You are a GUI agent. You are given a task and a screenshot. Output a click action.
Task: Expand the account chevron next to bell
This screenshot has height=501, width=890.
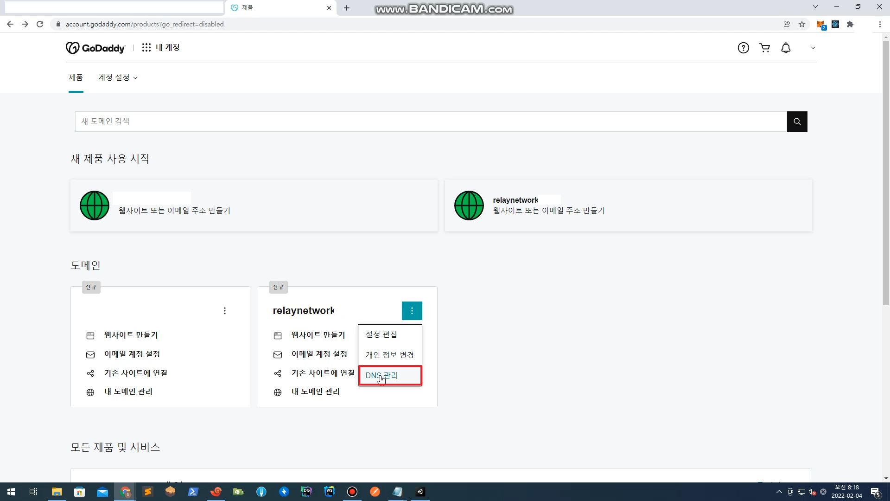click(813, 48)
